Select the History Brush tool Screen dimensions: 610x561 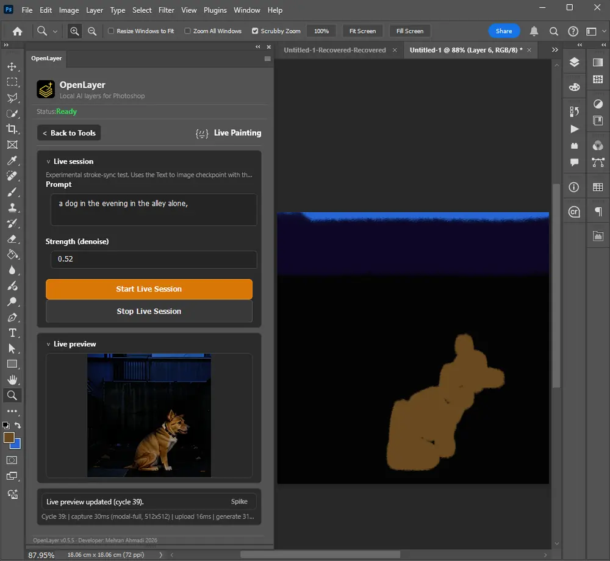[12, 223]
